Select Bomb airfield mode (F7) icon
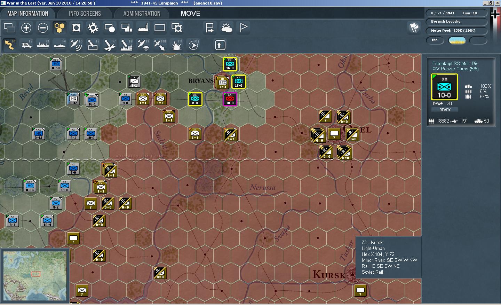This screenshot has width=501, height=305. 110,45
